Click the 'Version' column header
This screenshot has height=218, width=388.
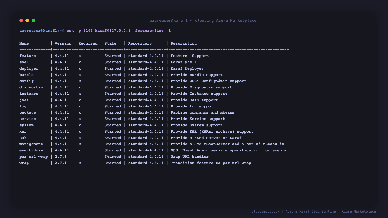coord(63,43)
